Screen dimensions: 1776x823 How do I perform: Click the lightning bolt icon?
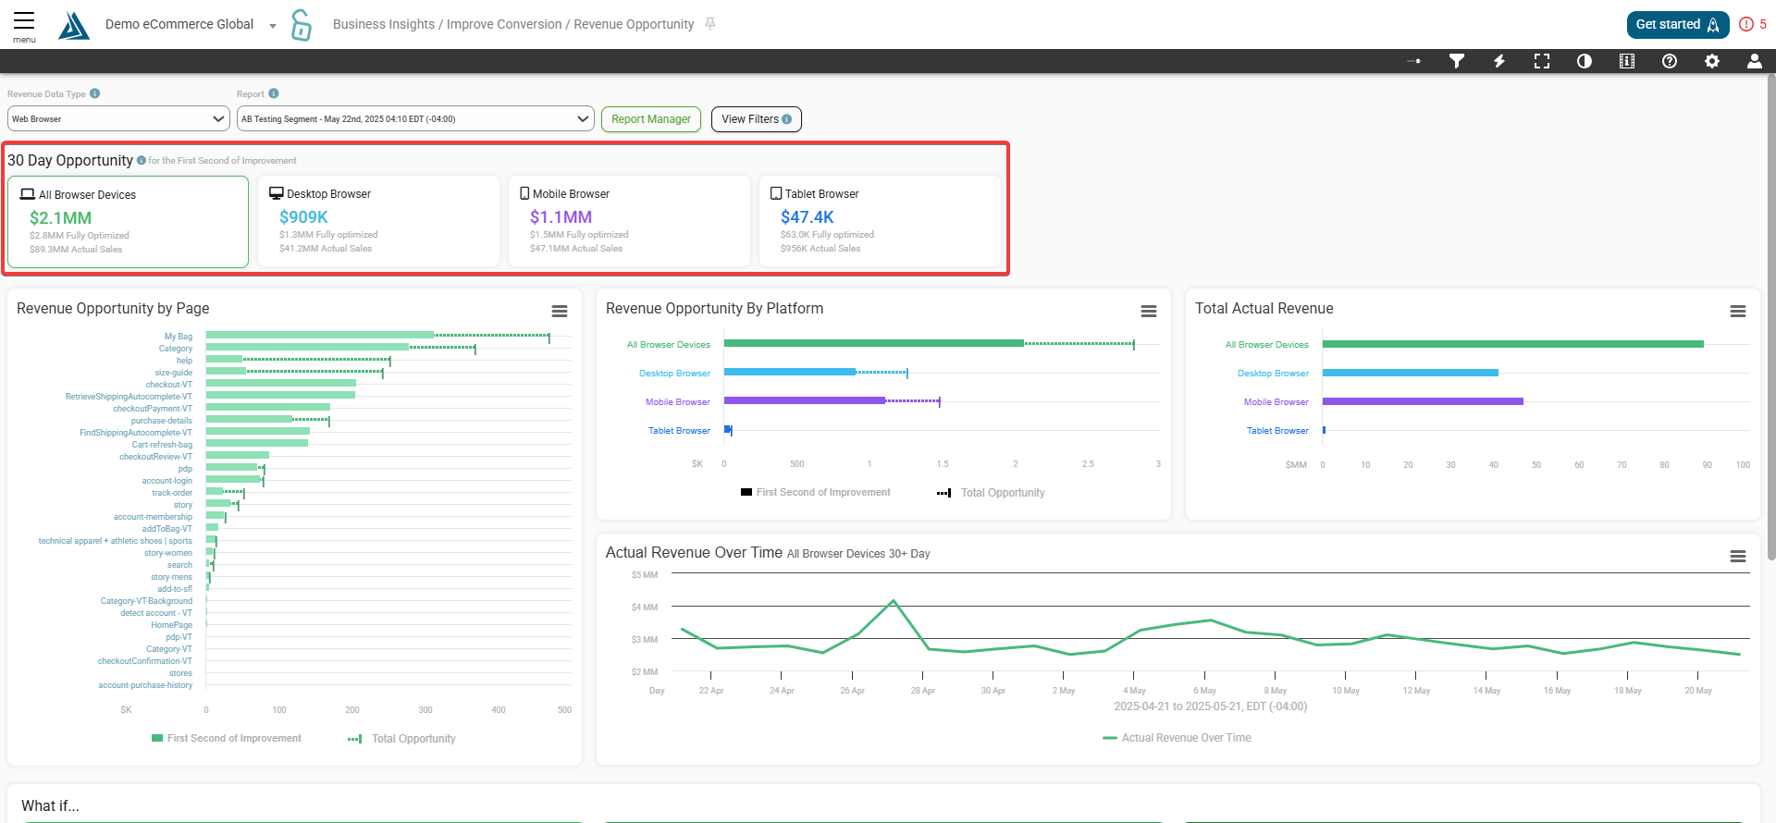tap(1499, 61)
